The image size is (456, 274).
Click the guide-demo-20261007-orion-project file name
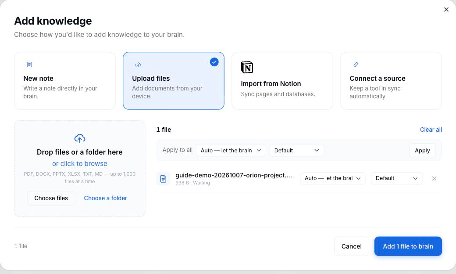pyautogui.click(x=234, y=175)
